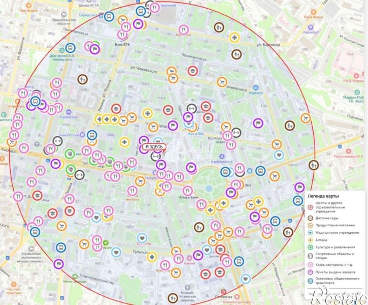The image size is (368, 305).
Task: Select bus stop marker beside Сириус-вет label
Action: point(109,16)
